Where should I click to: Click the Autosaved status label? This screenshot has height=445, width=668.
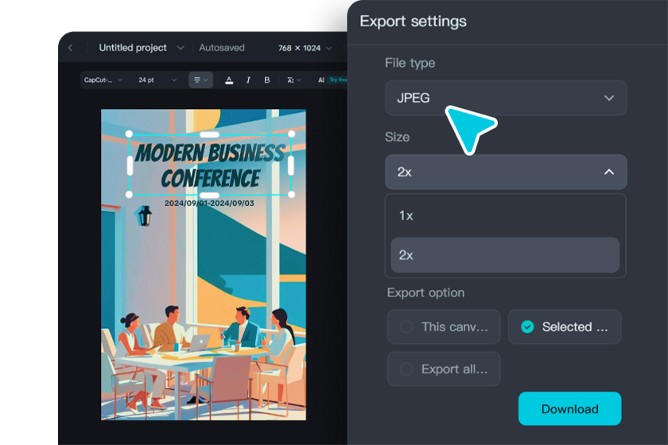(x=222, y=48)
